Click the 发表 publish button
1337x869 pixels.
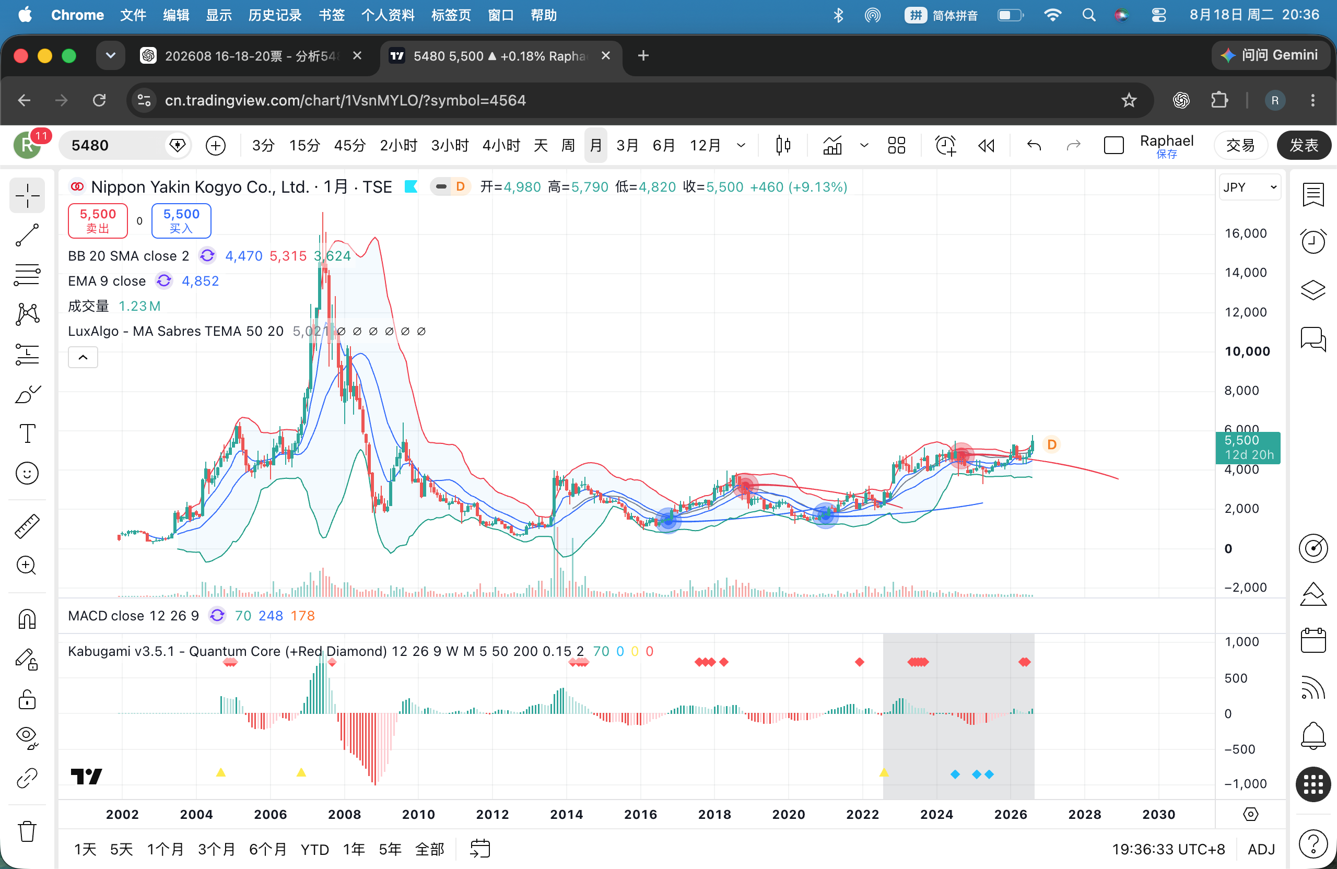pyautogui.click(x=1304, y=146)
